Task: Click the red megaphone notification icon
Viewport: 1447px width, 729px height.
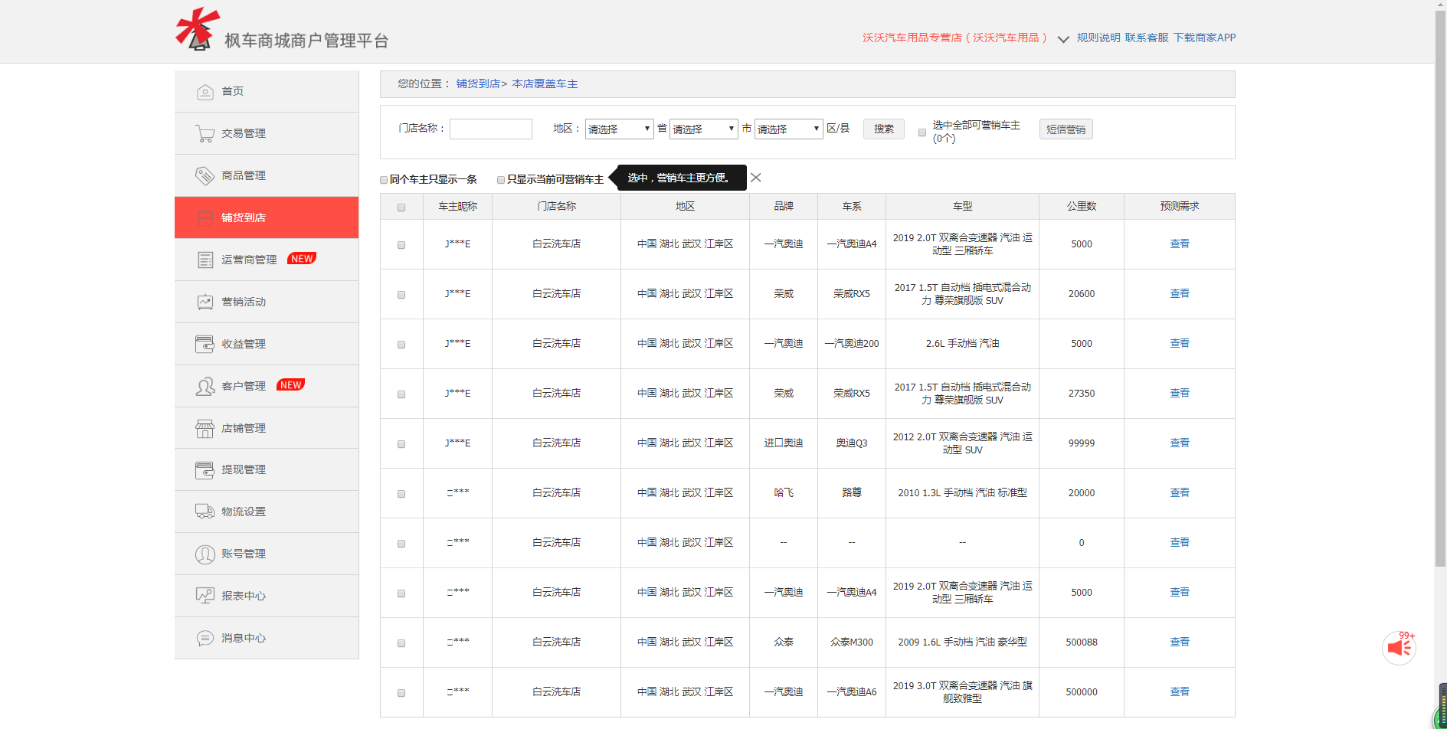Action: [1400, 647]
